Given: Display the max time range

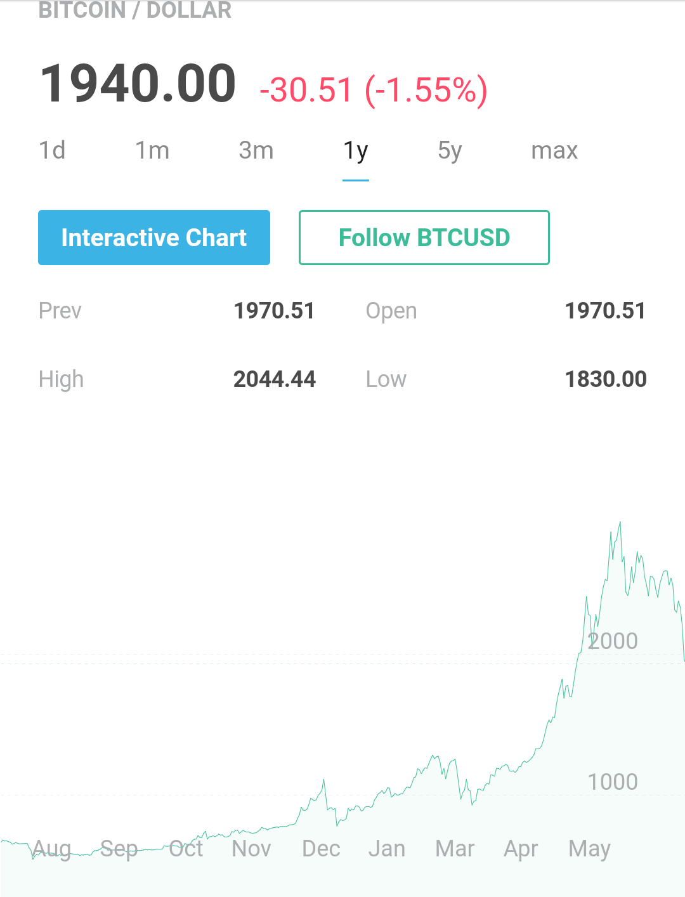Looking at the screenshot, I should tap(554, 151).
